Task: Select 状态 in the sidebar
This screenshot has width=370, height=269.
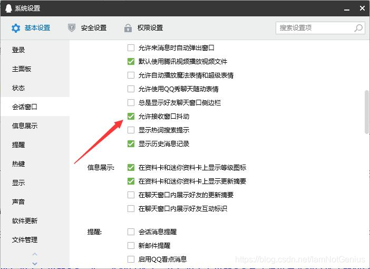Action: (x=35, y=88)
